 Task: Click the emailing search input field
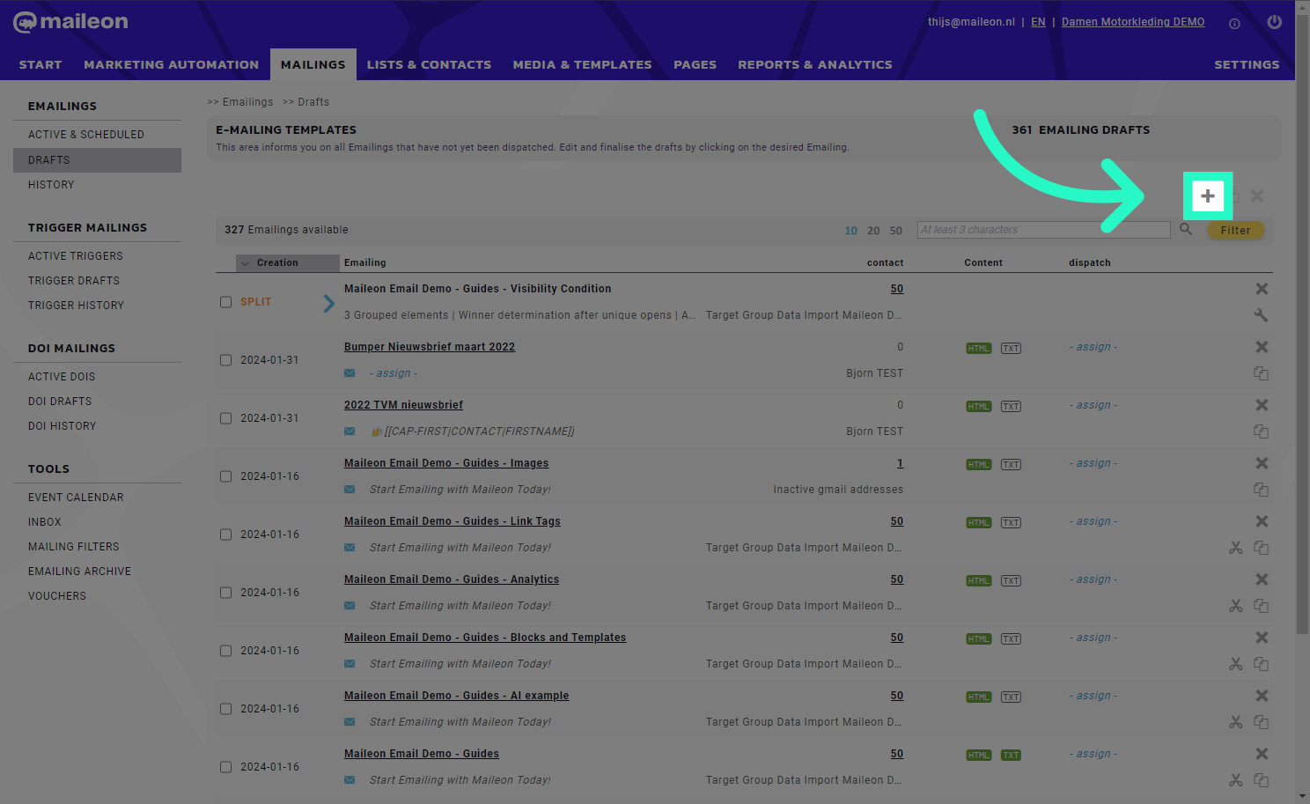click(x=1043, y=230)
